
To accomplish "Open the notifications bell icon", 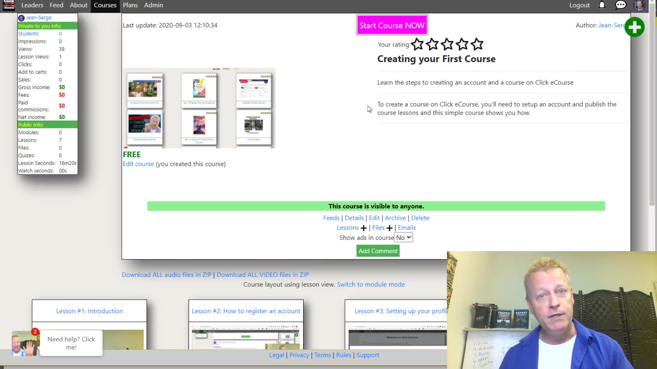I will [x=602, y=5].
